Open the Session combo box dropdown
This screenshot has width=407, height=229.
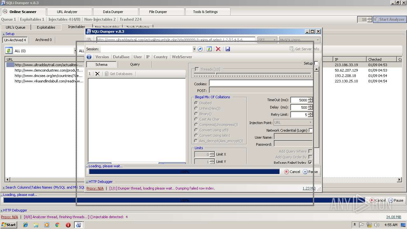pos(194,49)
